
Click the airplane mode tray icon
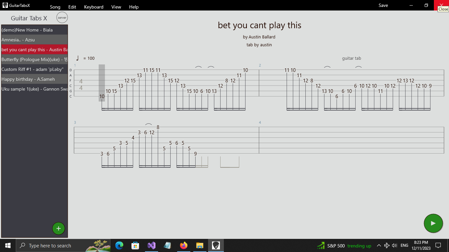coord(387,245)
